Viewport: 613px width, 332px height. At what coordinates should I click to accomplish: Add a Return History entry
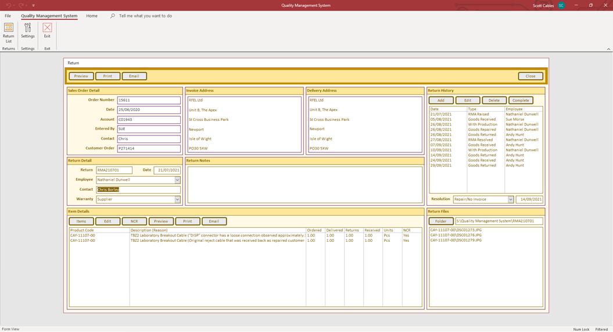click(441, 101)
